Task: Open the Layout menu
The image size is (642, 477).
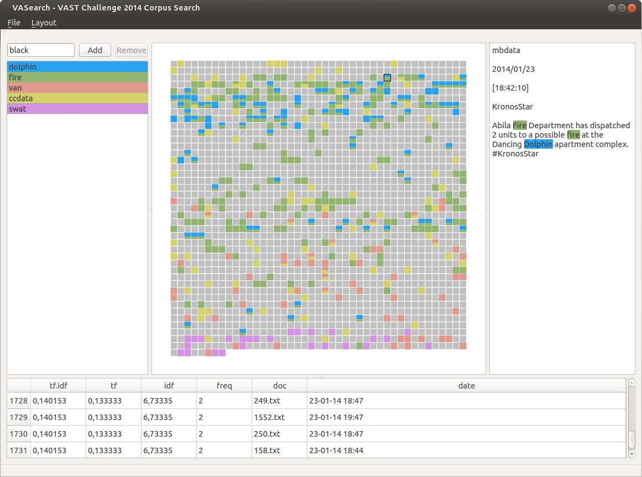Action: coord(44,23)
